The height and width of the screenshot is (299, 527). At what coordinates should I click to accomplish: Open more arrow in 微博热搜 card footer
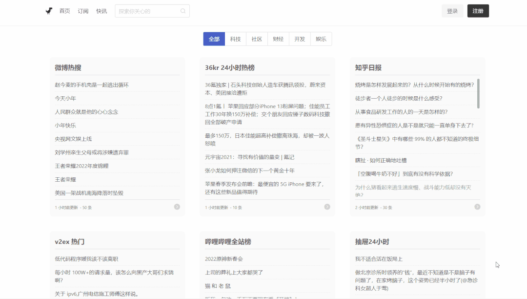(177, 207)
